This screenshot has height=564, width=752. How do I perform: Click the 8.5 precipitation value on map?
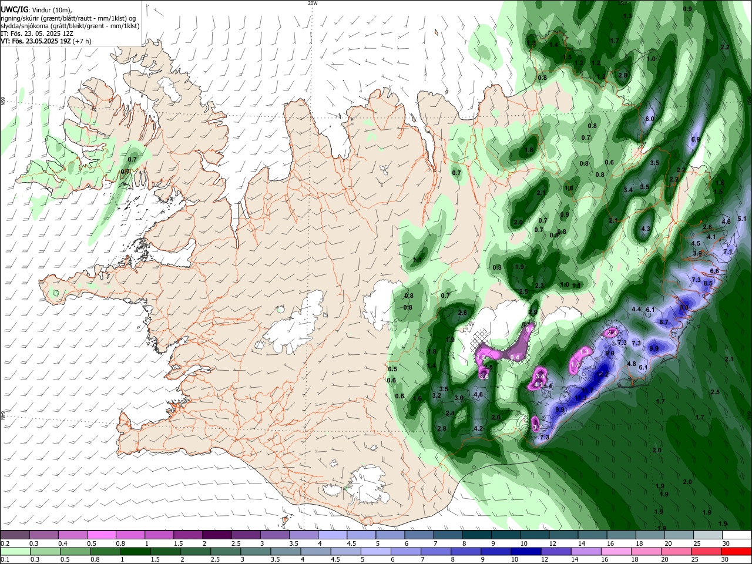click(708, 283)
